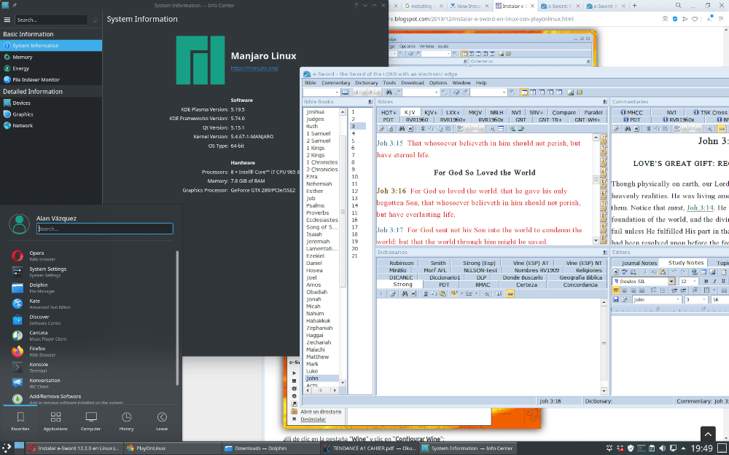Click the print icon in Bibles pane toolbar
This screenshot has width=729, height=455.
coord(390,129)
